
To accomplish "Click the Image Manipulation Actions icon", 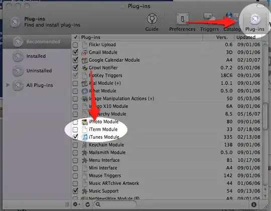I will tap(85, 98).
